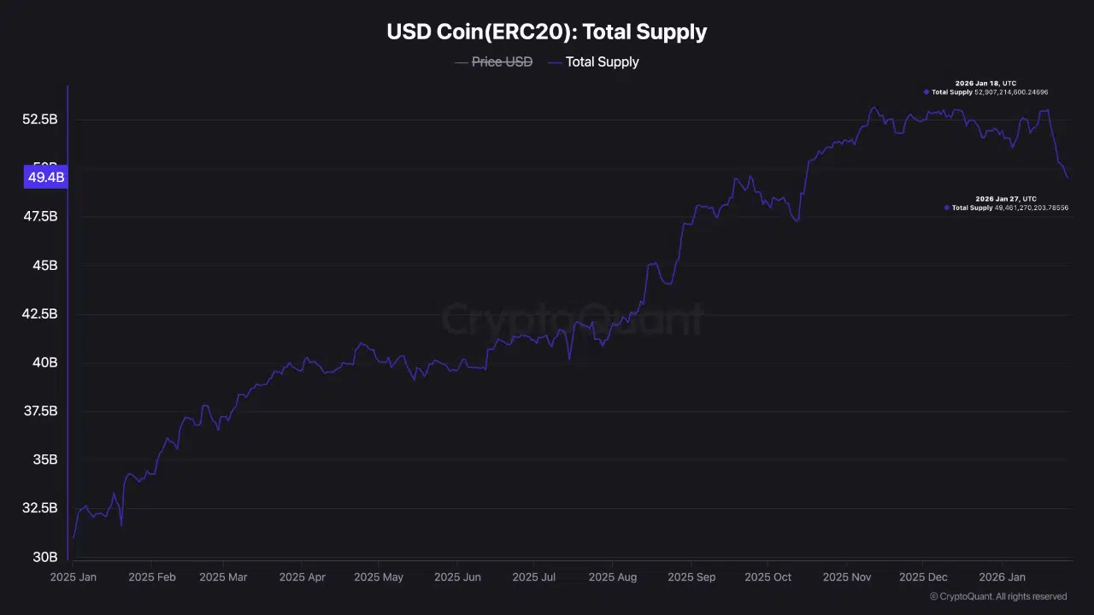Click the diamond marker in the Jan 27 tooltip

click(x=947, y=208)
